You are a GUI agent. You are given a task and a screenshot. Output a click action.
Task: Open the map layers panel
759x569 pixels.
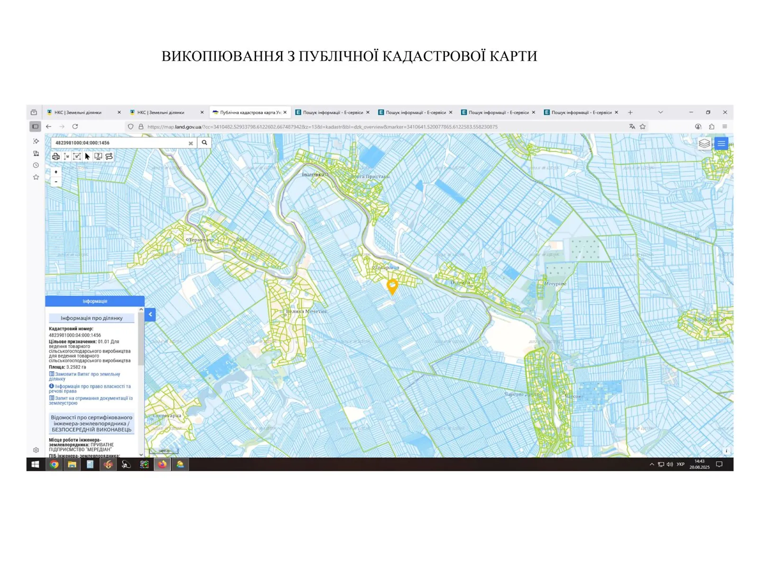coord(704,144)
